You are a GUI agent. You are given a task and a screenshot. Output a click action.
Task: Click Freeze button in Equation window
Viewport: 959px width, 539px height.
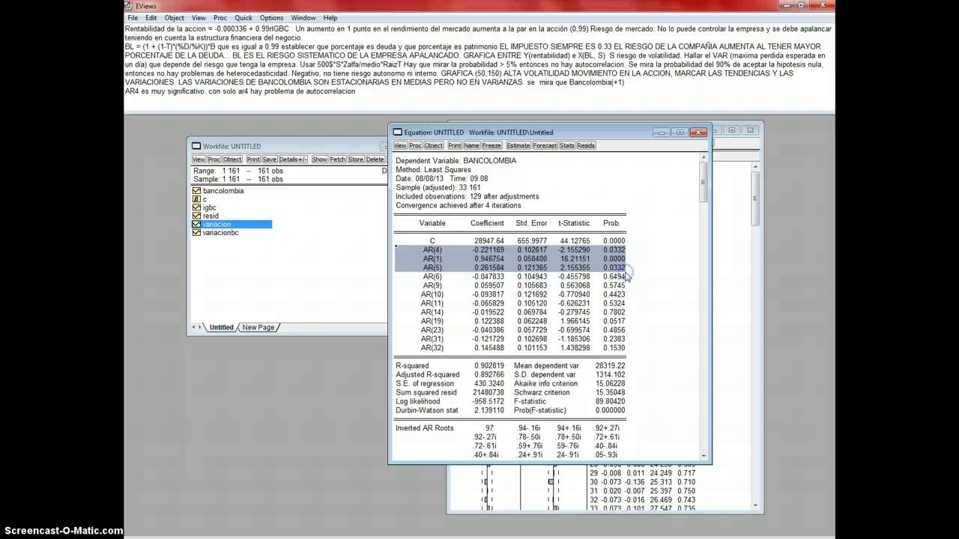(491, 146)
